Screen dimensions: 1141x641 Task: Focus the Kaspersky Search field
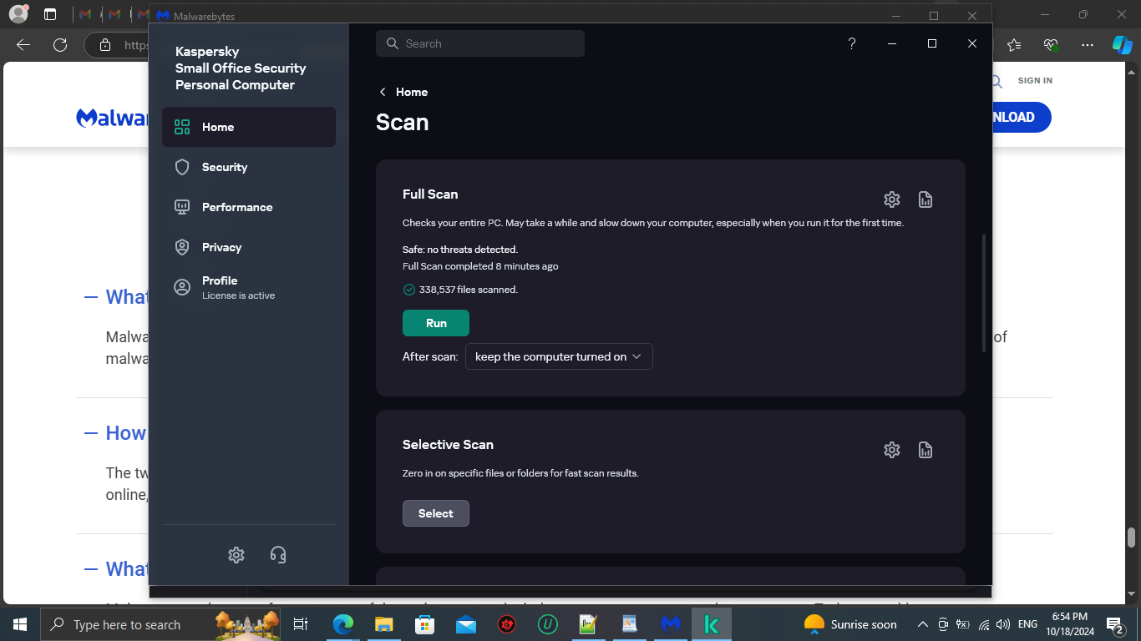point(480,43)
